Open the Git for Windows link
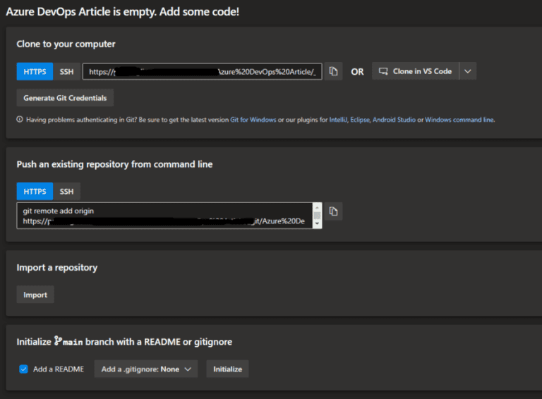The width and height of the screenshot is (542, 399). tap(254, 120)
